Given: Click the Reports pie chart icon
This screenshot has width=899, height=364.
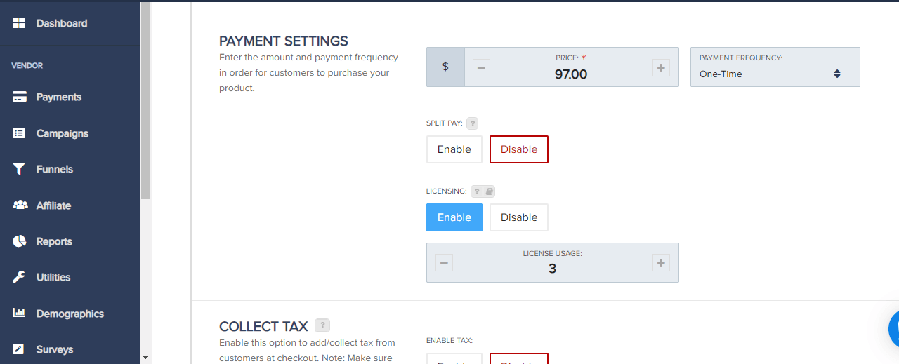Looking at the screenshot, I should (x=20, y=241).
